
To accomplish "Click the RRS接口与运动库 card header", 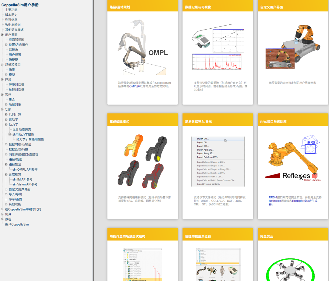I will pos(293,120).
